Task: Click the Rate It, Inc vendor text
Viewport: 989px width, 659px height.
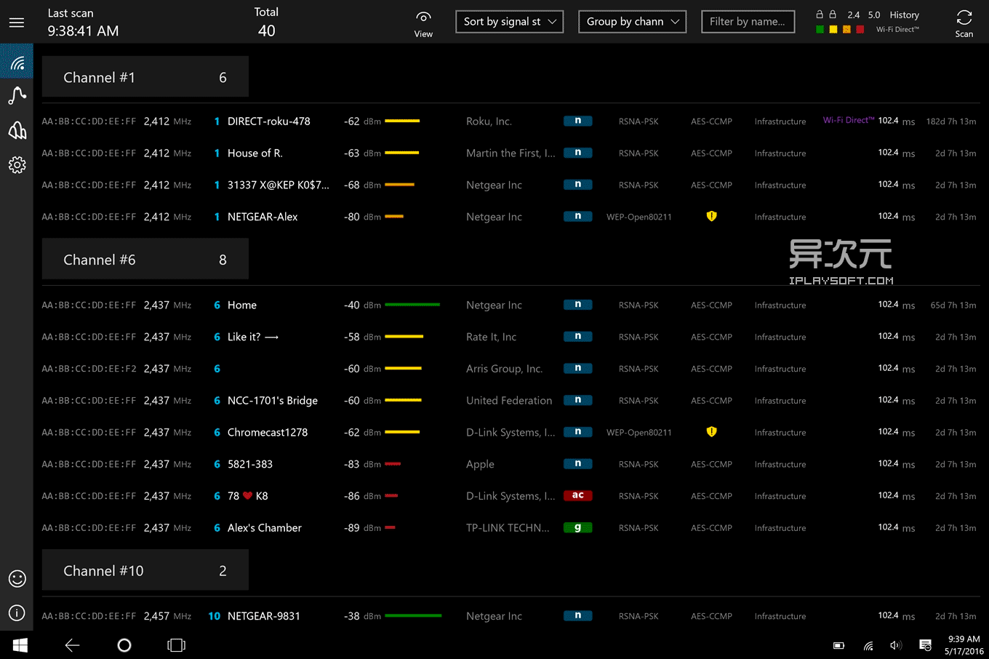Action: [491, 338]
